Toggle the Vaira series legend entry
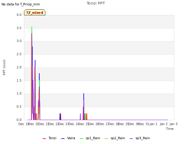Viewport: 192px width, 144px height. [68, 138]
